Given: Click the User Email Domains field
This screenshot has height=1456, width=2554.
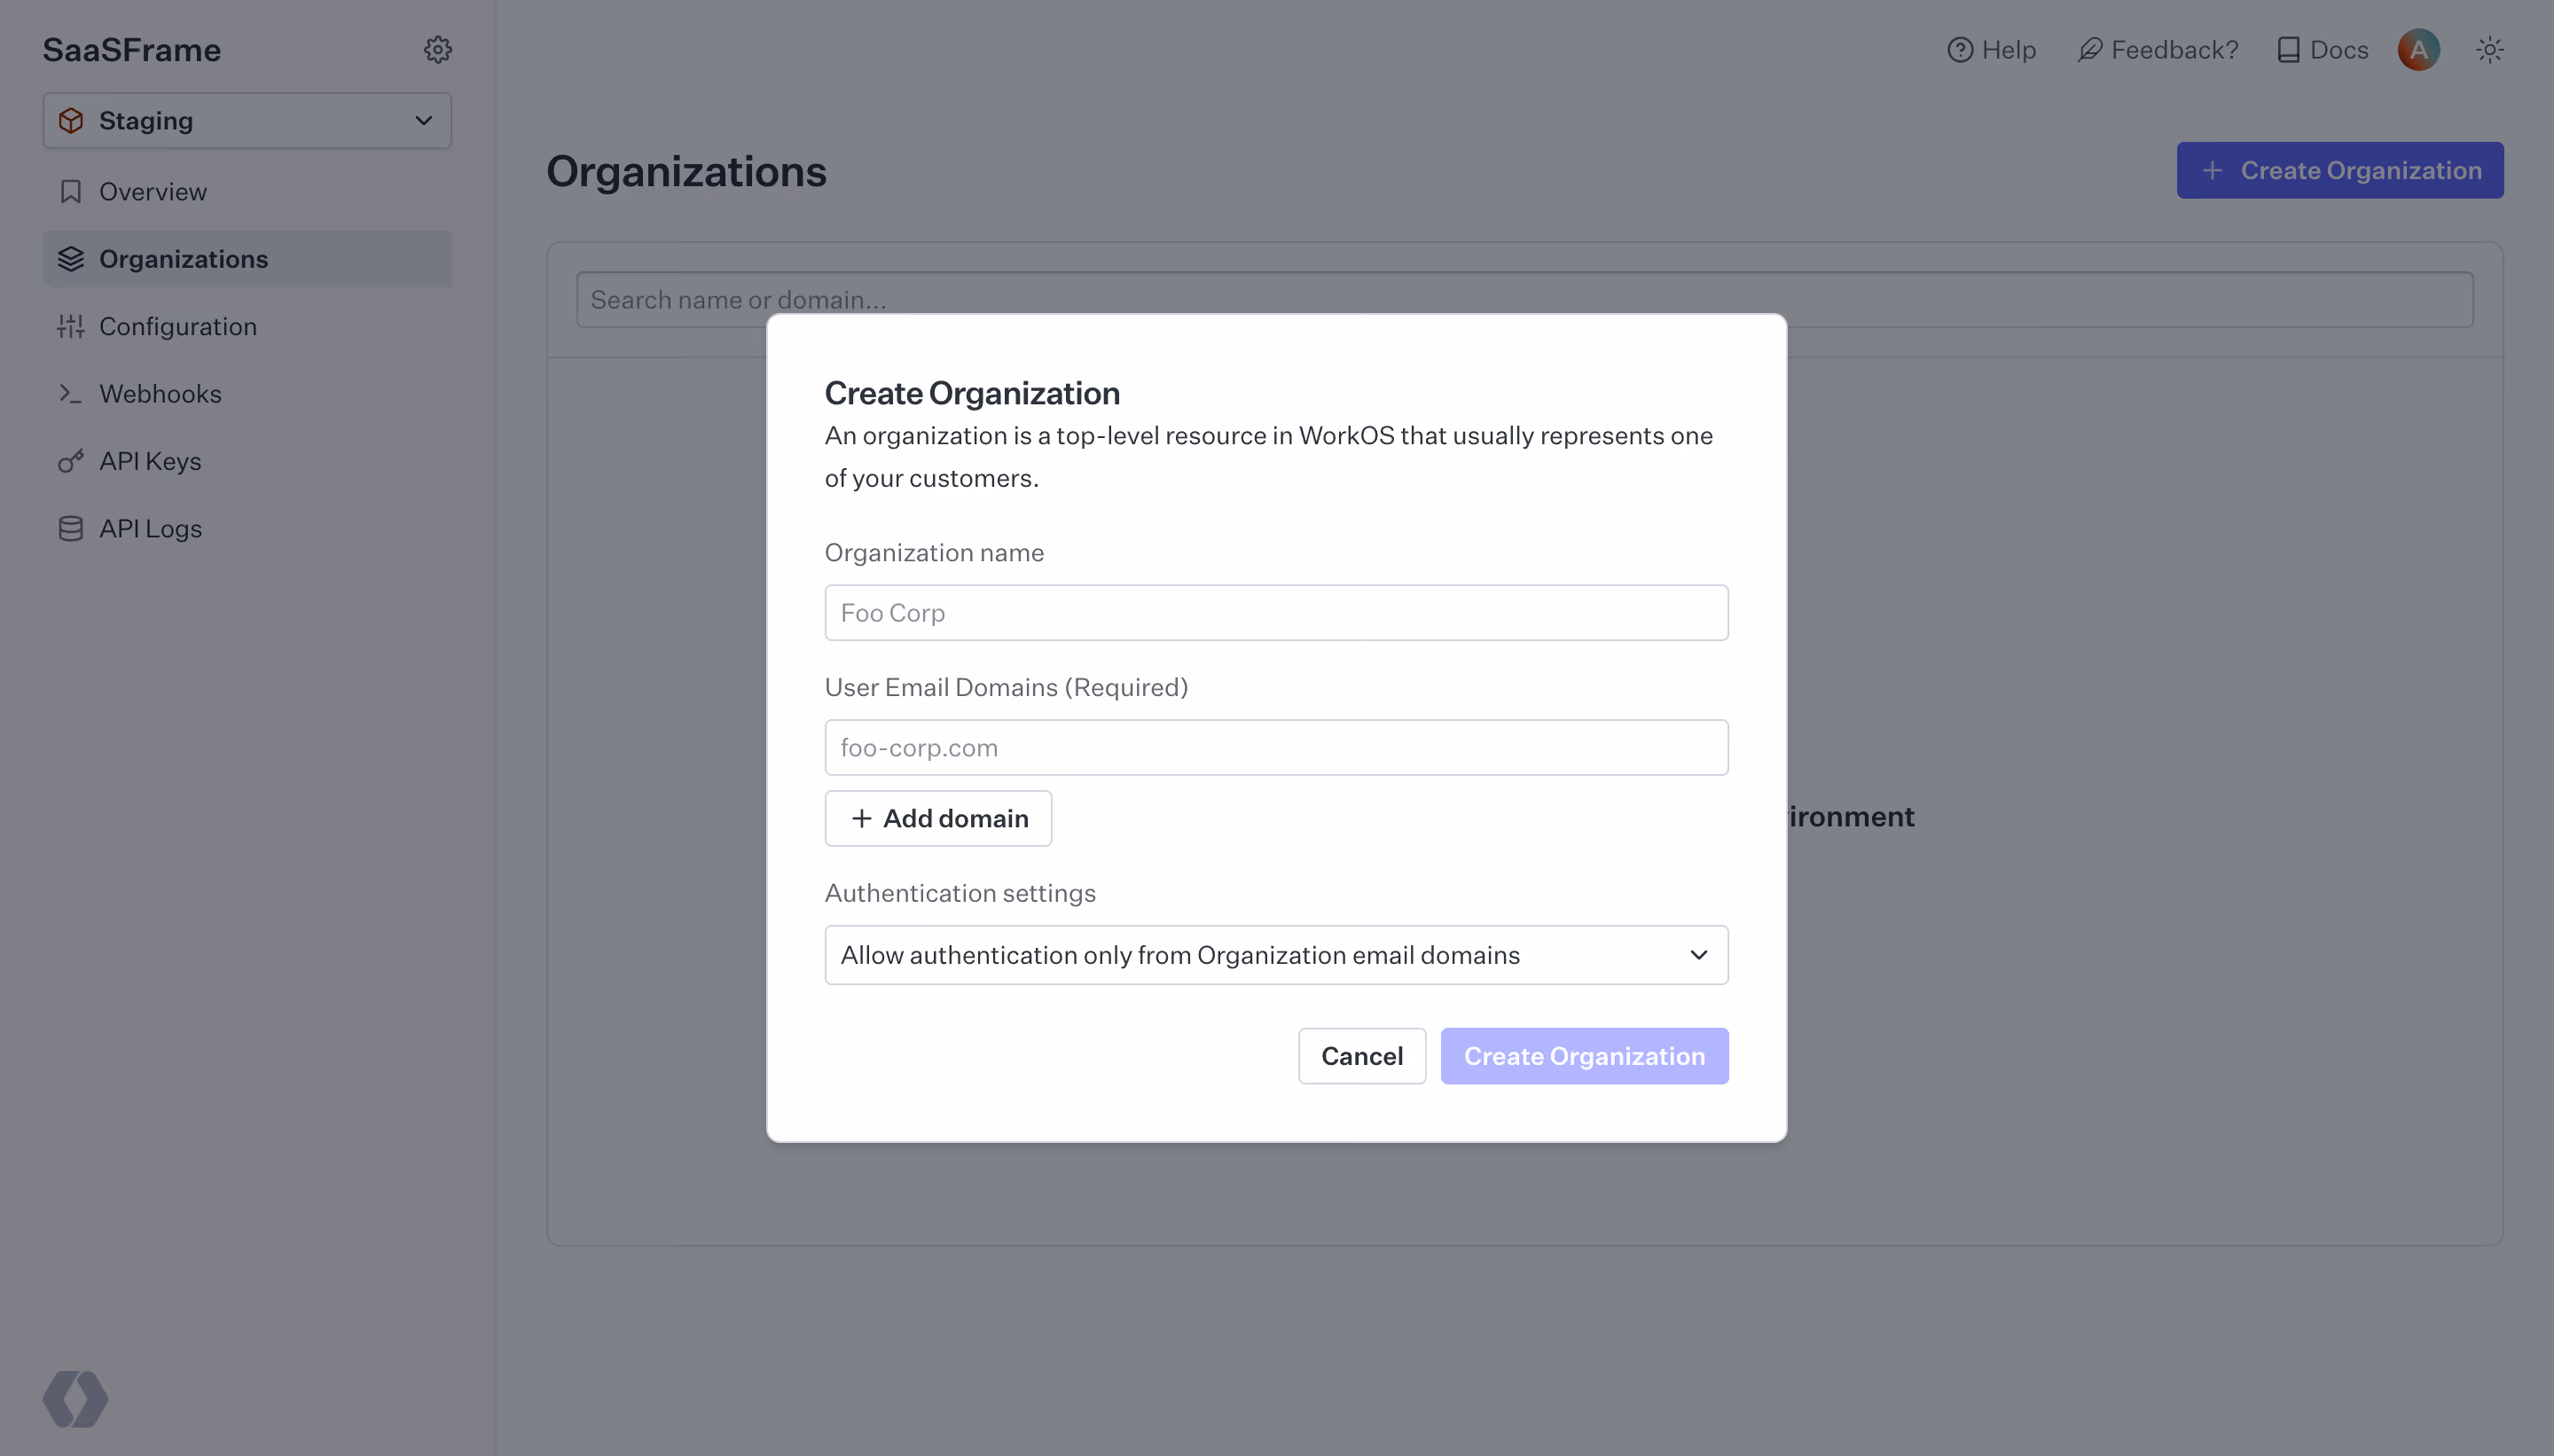Looking at the screenshot, I should click(x=1276, y=748).
